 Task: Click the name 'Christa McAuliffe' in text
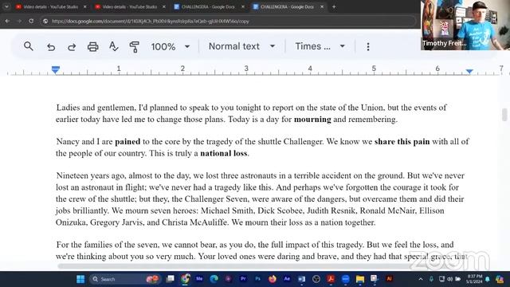[194, 222]
